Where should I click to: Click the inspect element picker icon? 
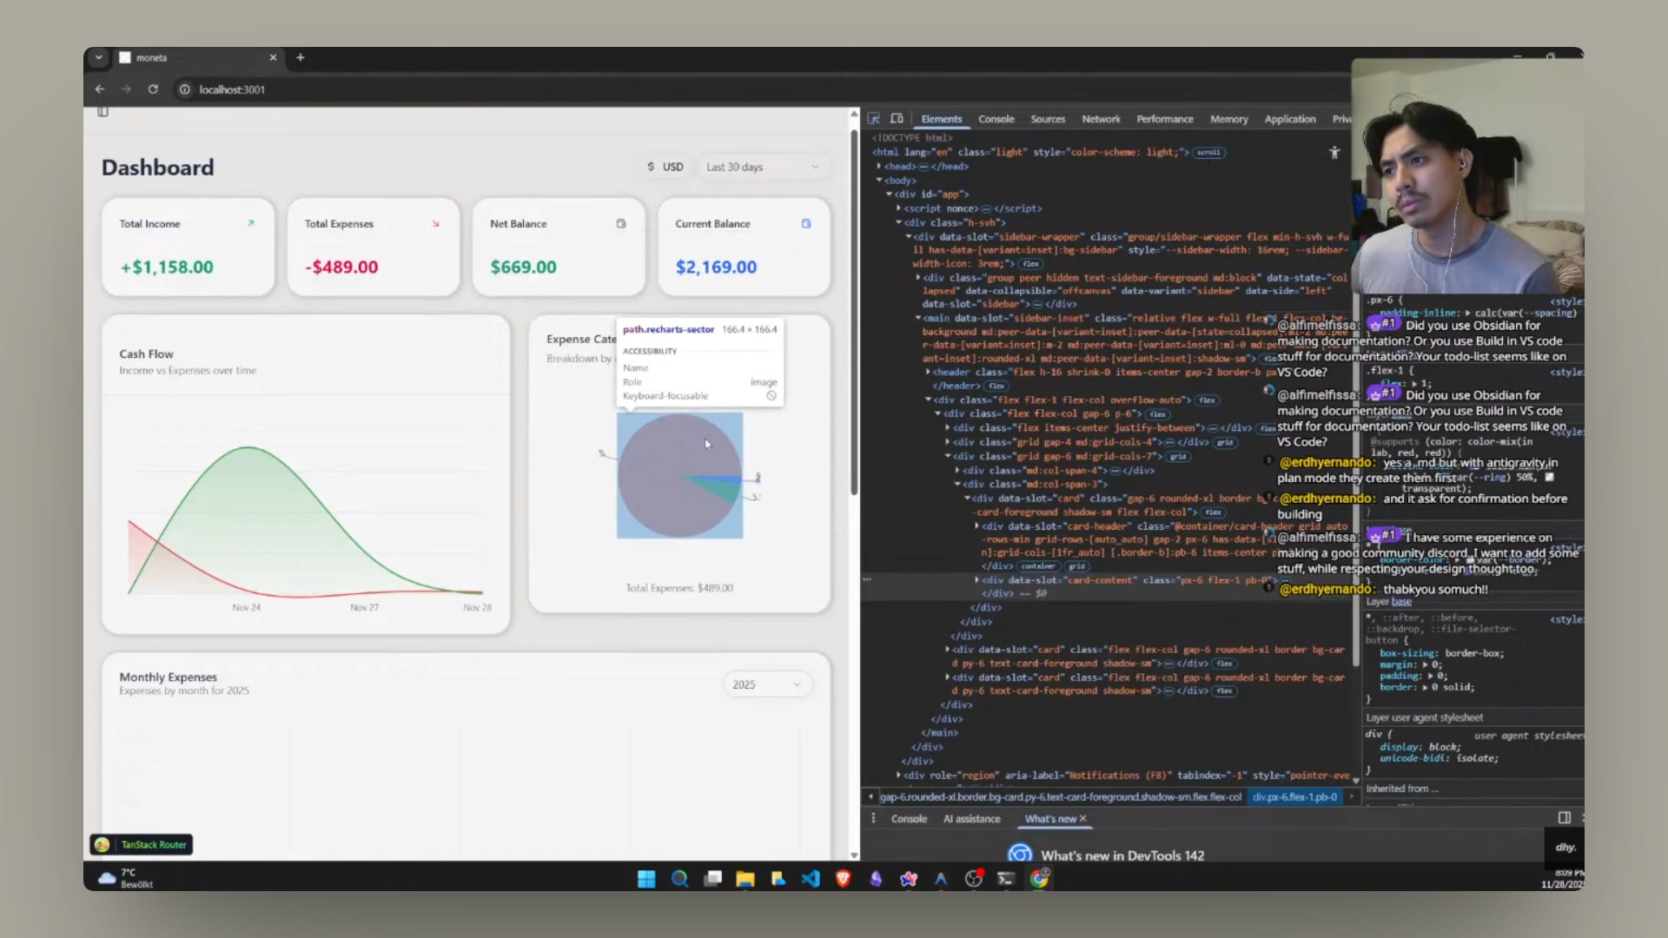pyautogui.click(x=874, y=119)
